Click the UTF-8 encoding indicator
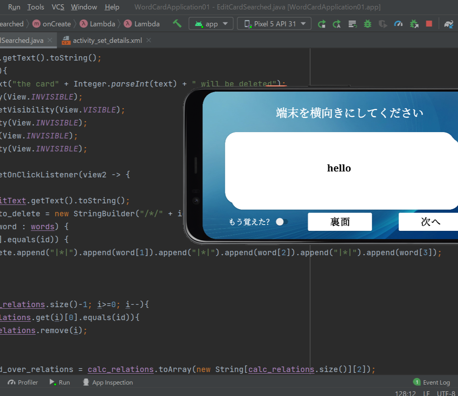 click(446, 393)
